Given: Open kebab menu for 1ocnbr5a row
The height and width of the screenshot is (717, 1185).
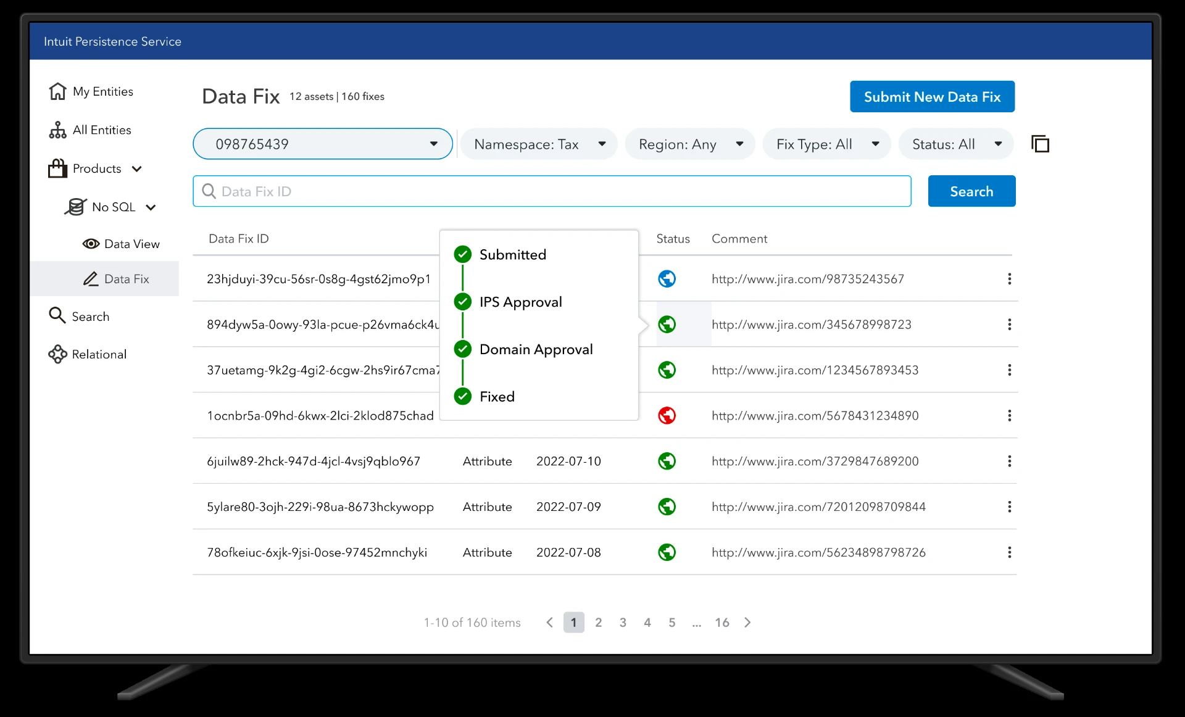Looking at the screenshot, I should [1010, 416].
